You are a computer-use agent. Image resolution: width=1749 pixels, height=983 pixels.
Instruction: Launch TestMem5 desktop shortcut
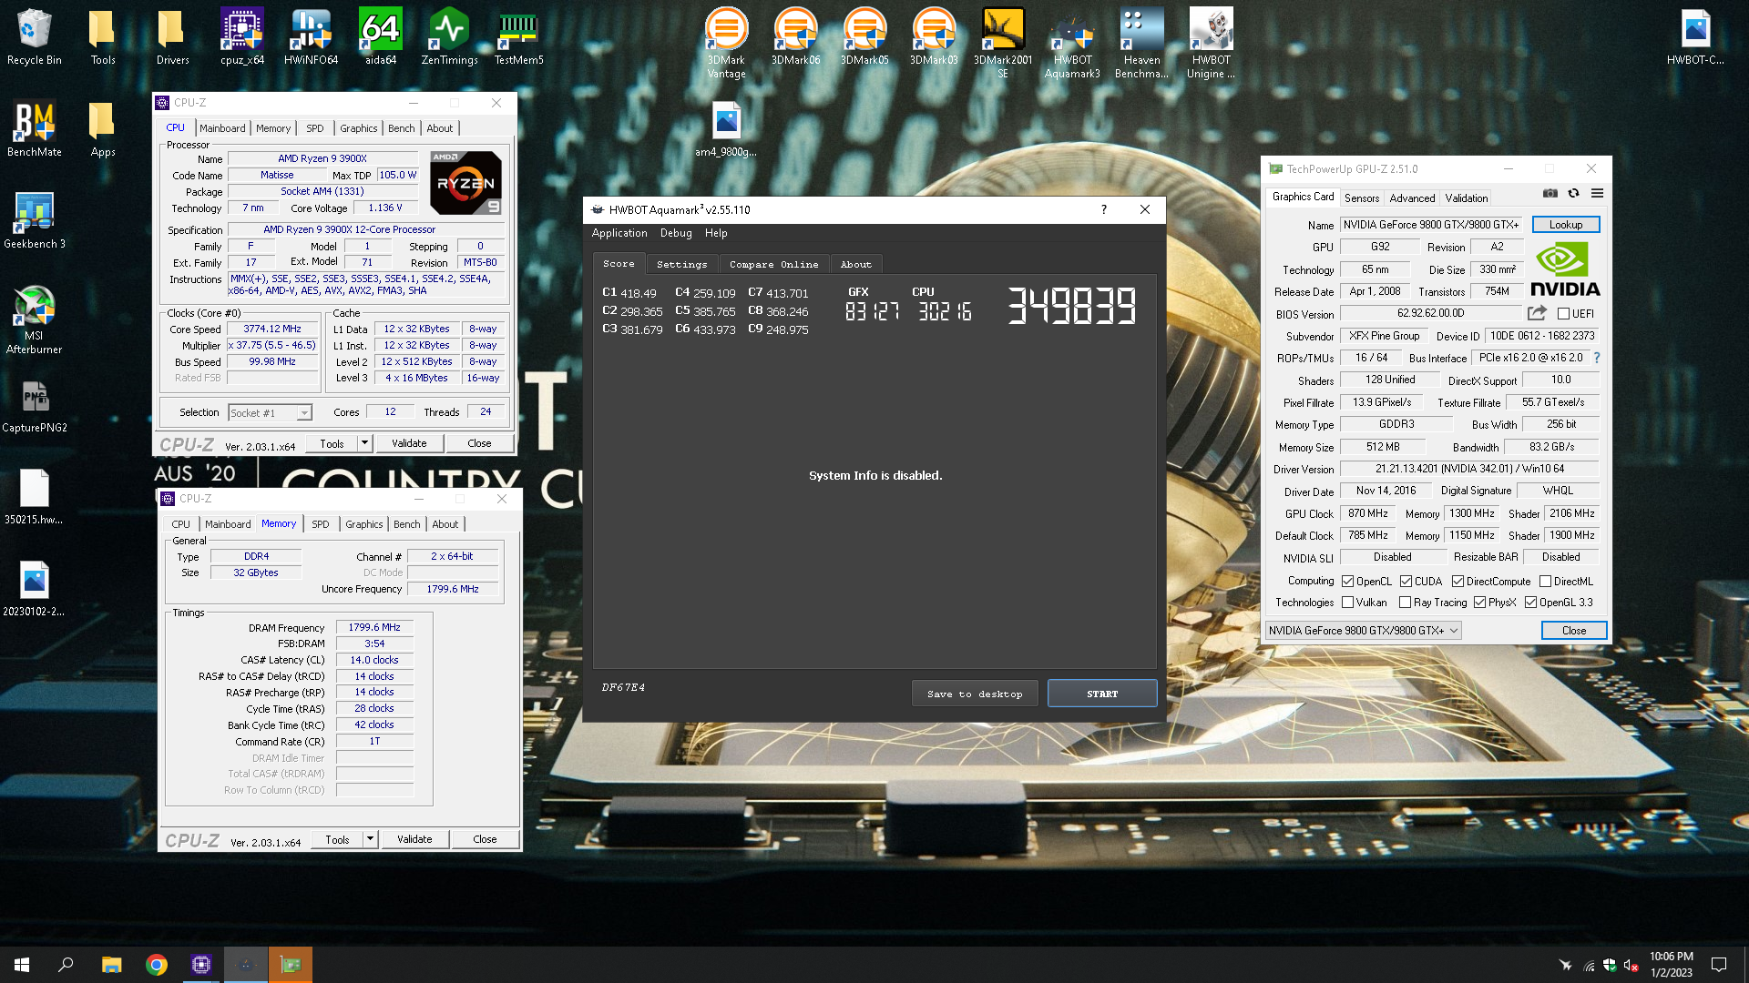point(519,37)
